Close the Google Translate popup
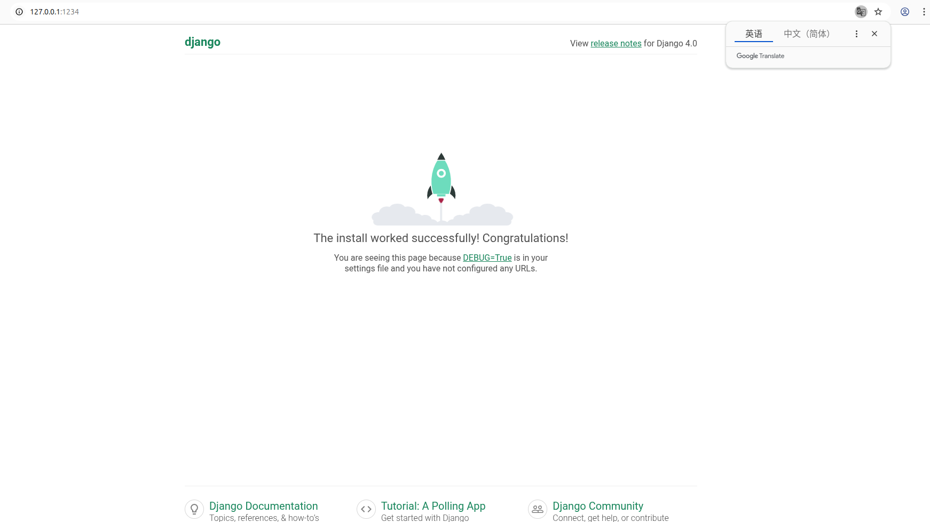This screenshot has width=930, height=522. pos(874,34)
